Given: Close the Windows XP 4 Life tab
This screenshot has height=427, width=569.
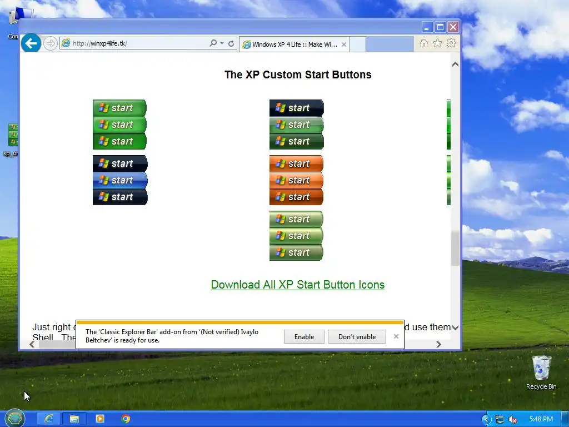Looking at the screenshot, I should [343, 44].
